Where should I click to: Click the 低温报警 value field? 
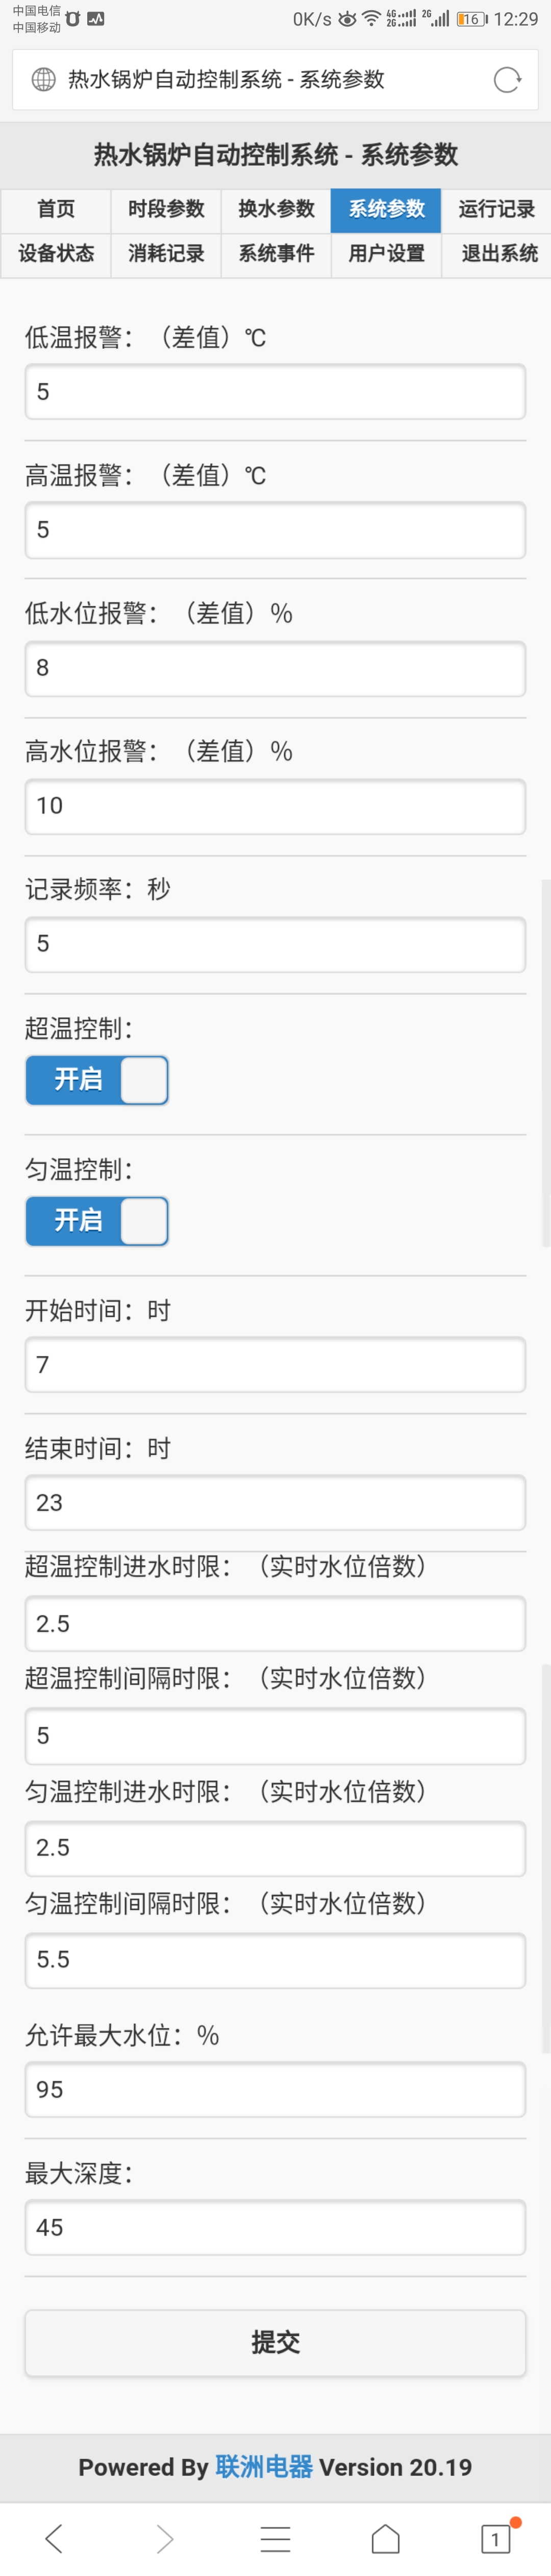pyautogui.click(x=274, y=392)
